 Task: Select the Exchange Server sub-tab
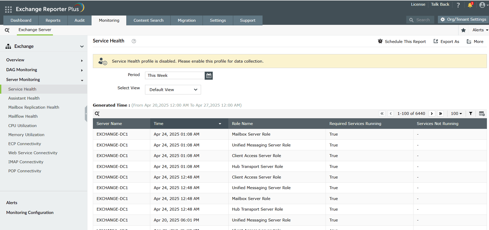point(35,30)
